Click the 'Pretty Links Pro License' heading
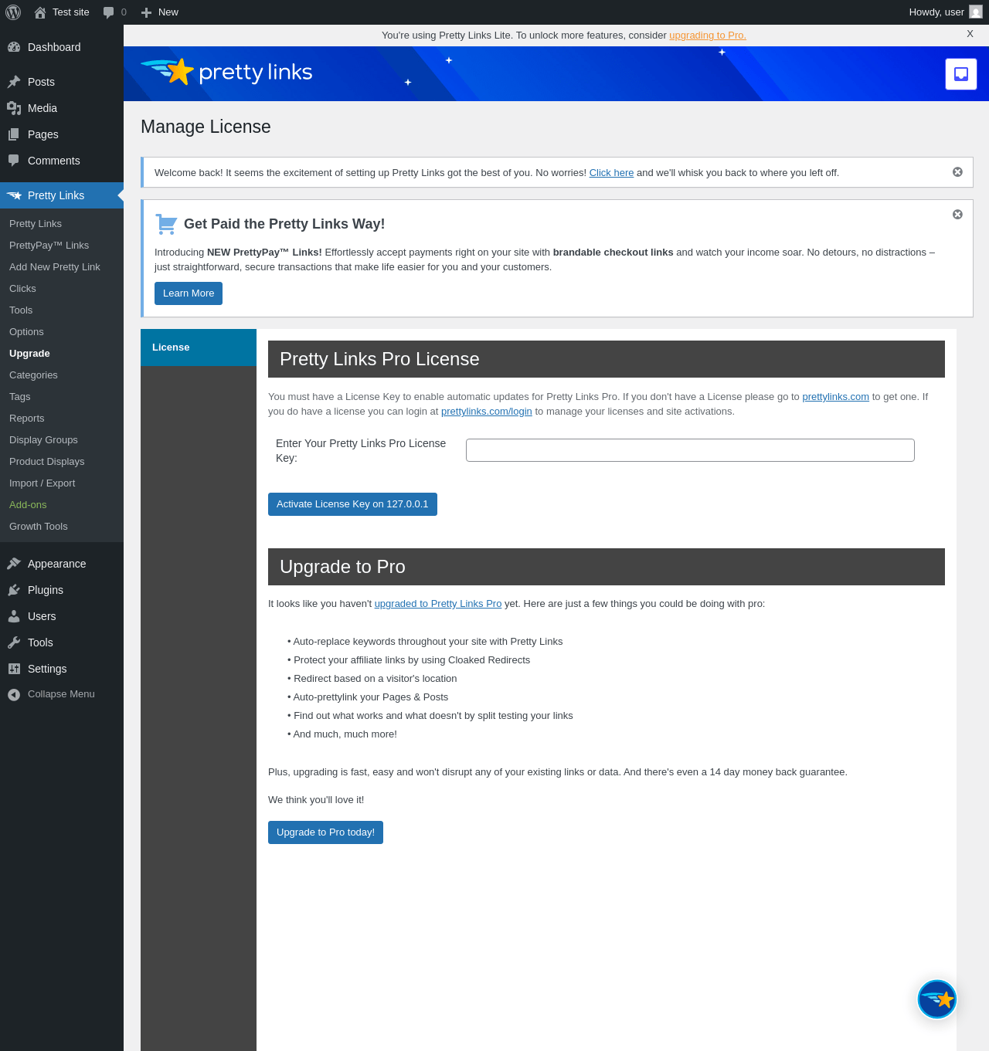The height and width of the screenshot is (1051, 989). tap(379, 359)
